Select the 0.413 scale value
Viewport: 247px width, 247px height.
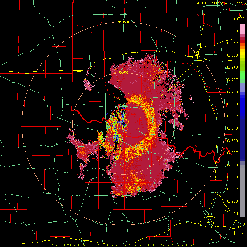pos(232,165)
